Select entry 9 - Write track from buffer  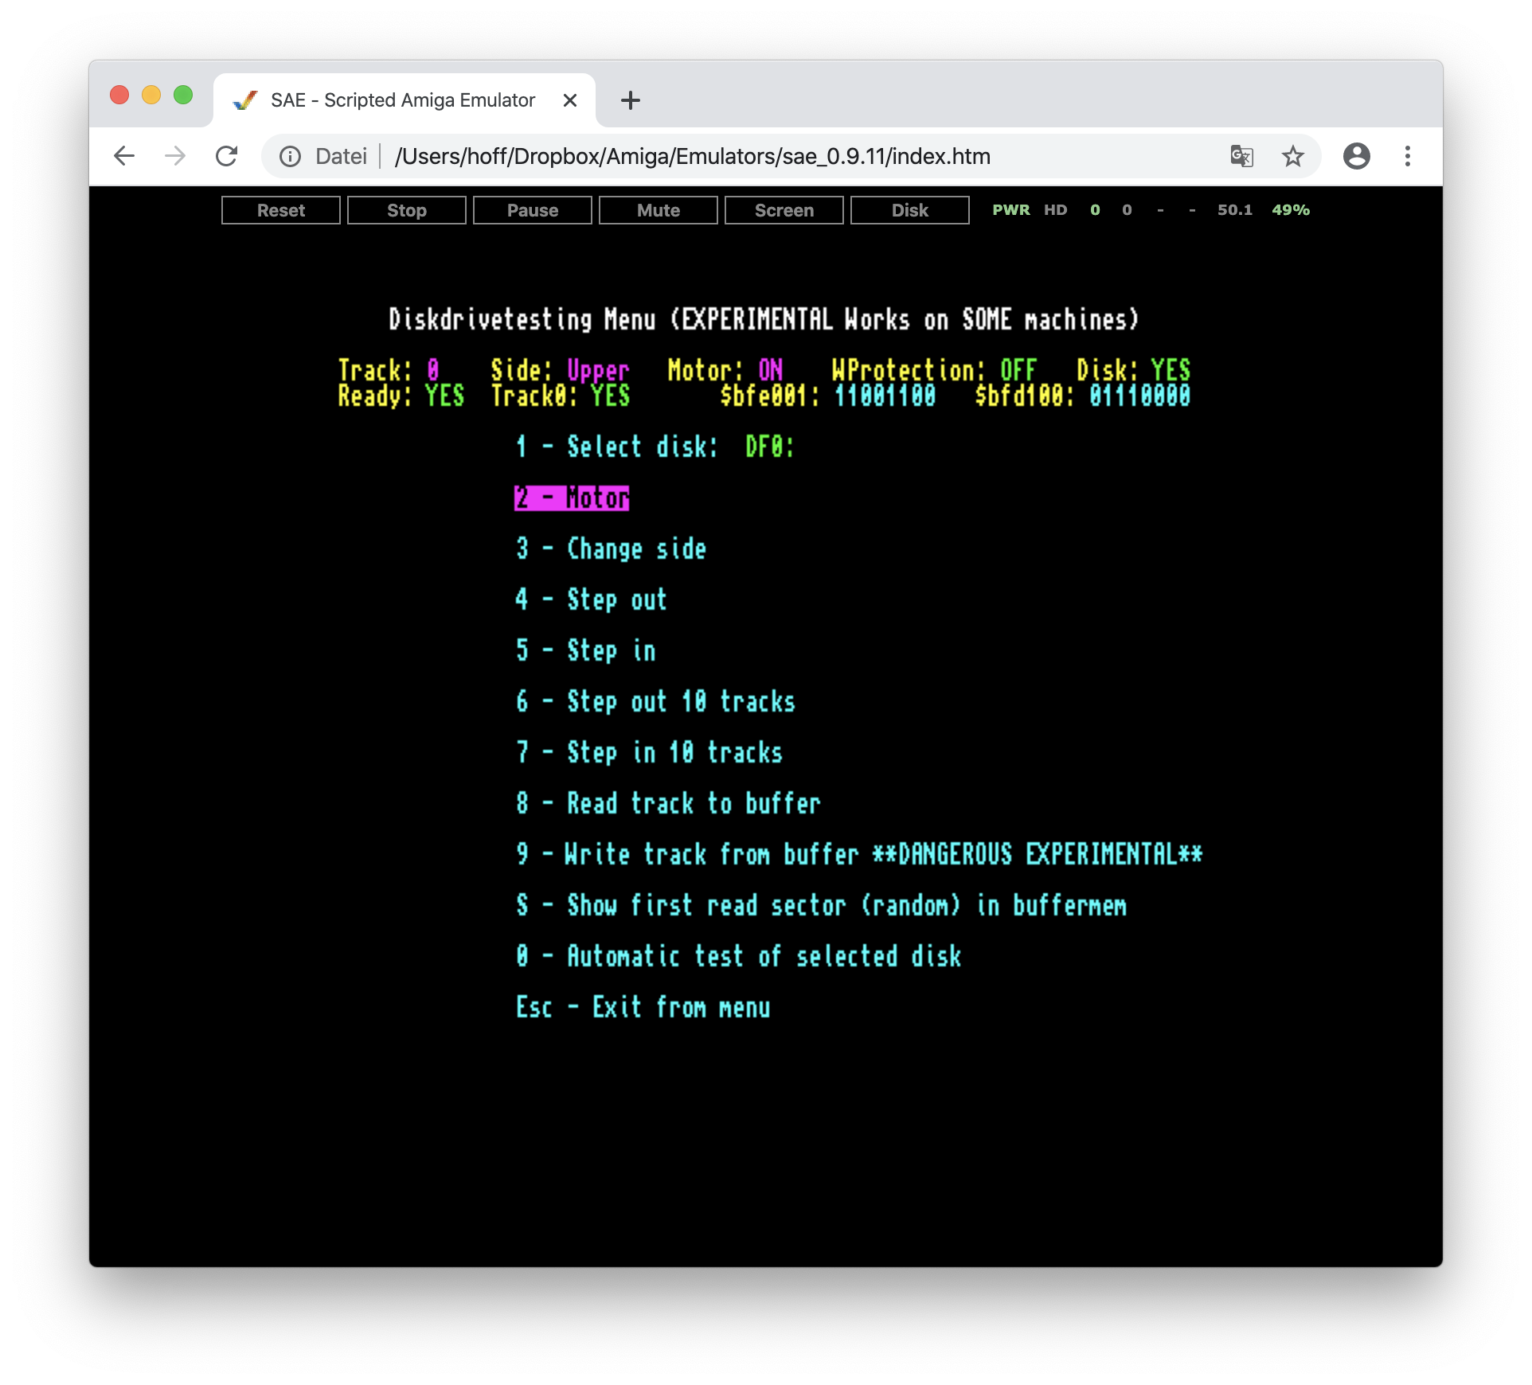[859, 854]
